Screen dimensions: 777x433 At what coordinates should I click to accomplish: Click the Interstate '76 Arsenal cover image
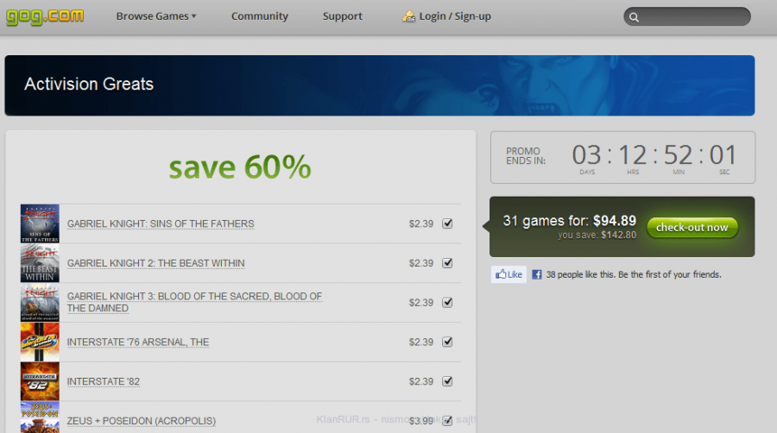click(40, 342)
